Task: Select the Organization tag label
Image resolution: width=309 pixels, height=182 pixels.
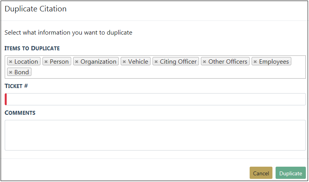Action: 99,62
